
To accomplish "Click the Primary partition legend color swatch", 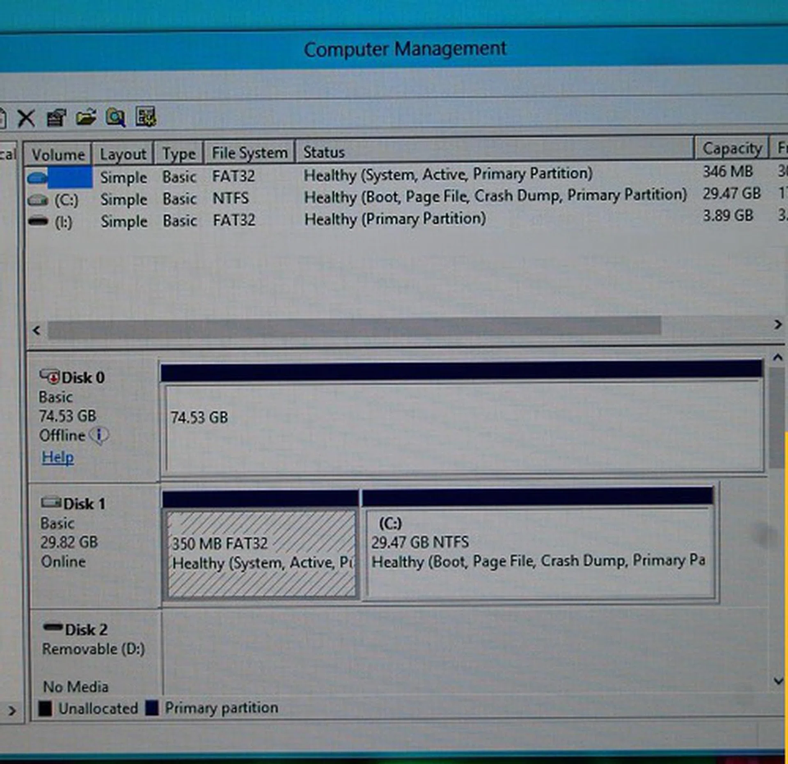I will click(x=152, y=708).
